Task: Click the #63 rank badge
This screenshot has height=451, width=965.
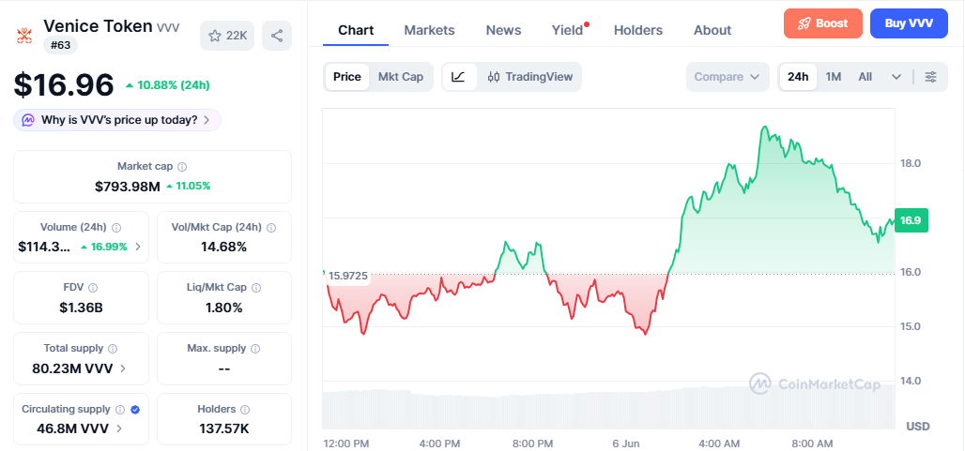Action: (60, 45)
